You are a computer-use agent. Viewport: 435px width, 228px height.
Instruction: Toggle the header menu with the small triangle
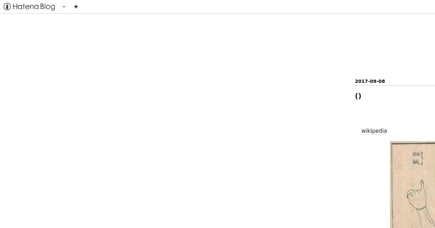(64, 7)
